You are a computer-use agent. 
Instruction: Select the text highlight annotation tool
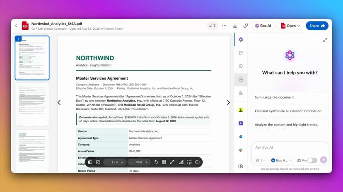click(x=197, y=162)
